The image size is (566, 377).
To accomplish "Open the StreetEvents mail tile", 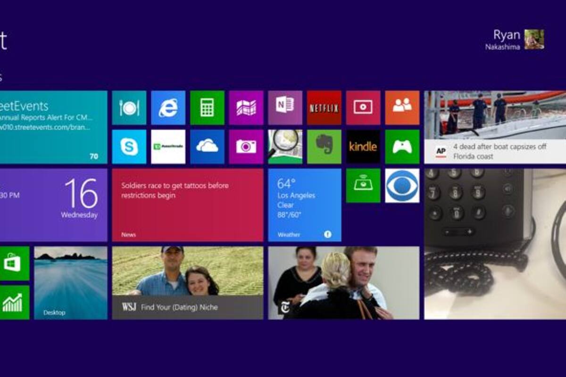I will pos(54,127).
